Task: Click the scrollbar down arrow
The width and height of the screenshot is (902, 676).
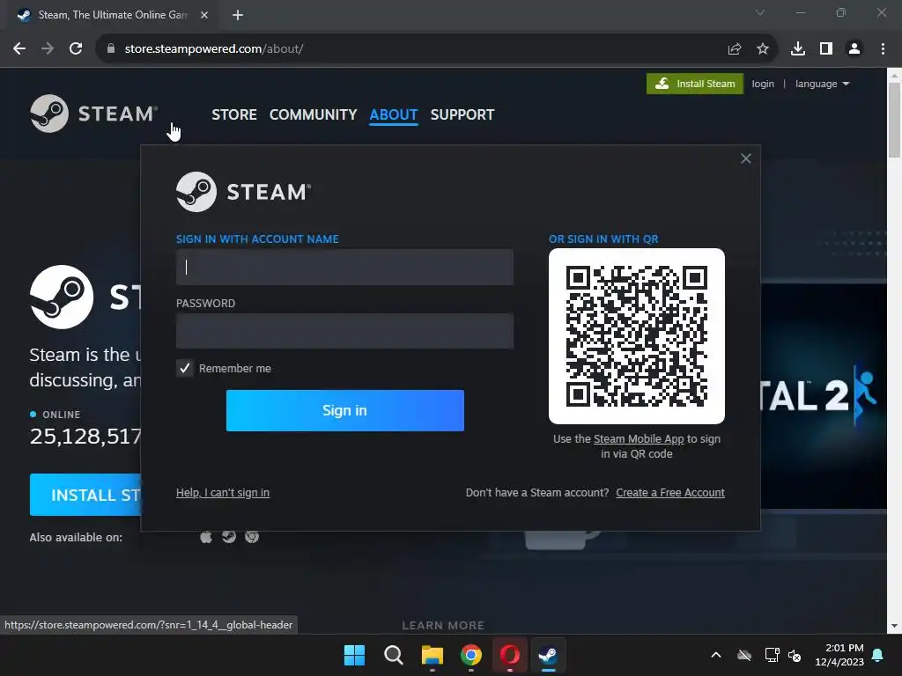Action: (894, 626)
